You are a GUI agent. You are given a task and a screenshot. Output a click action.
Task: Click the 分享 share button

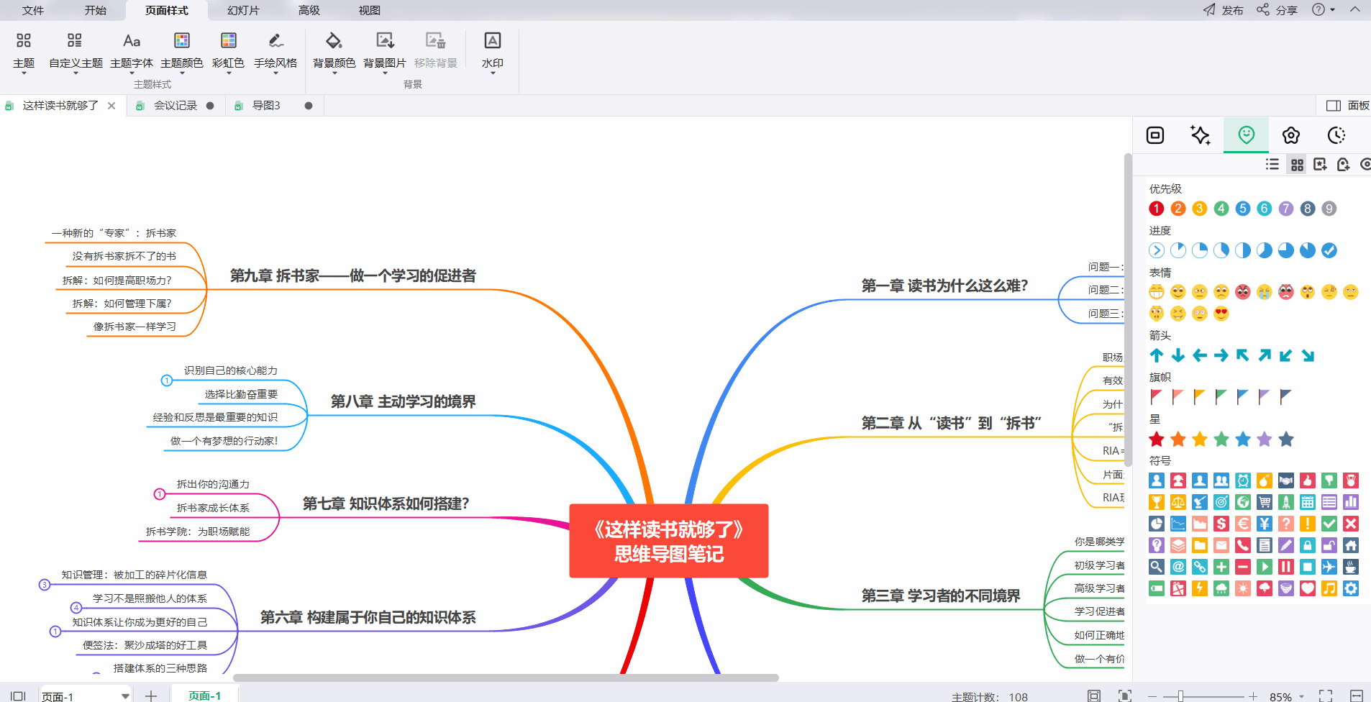click(x=1277, y=10)
